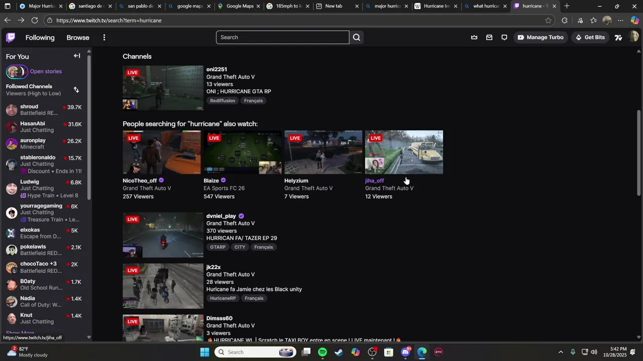
Task: Open the Prime loot crown icon
Action: pyautogui.click(x=474, y=37)
